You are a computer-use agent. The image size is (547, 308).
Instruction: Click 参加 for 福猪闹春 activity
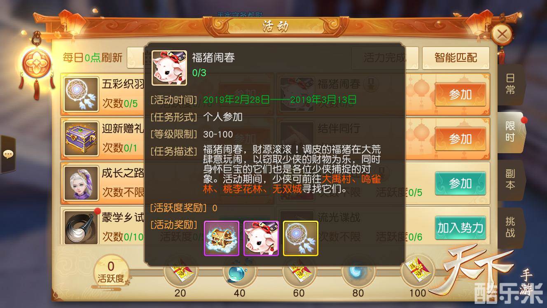click(460, 94)
